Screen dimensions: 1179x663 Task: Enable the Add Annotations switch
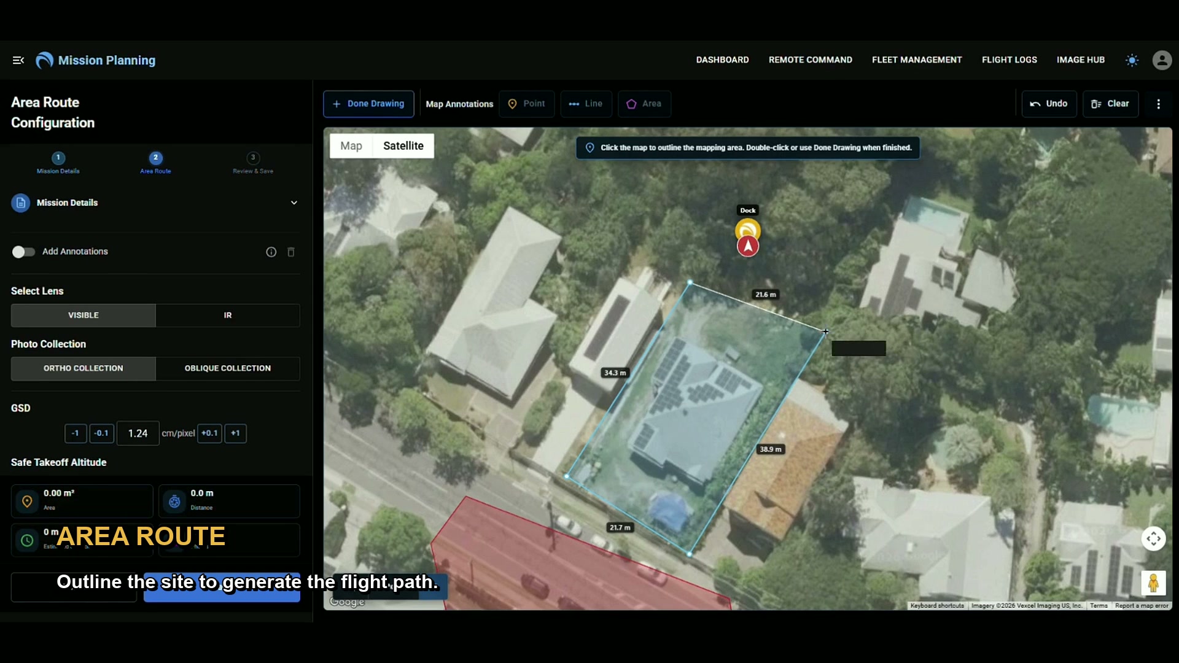tap(23, 252)
